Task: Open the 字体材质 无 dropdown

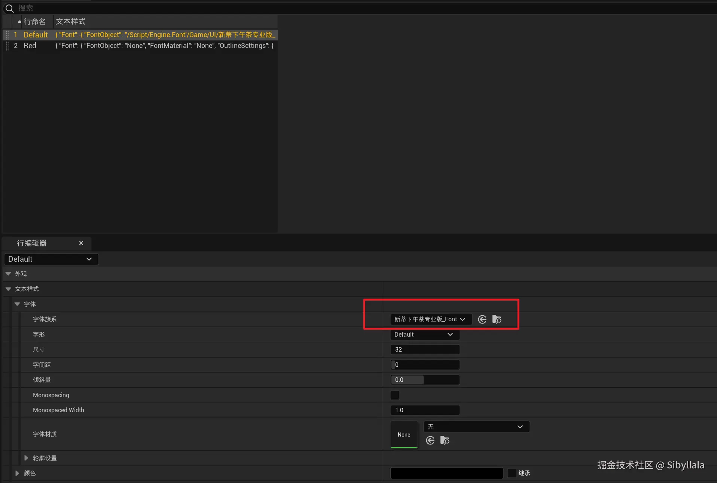Action: (x=476, y=427)
